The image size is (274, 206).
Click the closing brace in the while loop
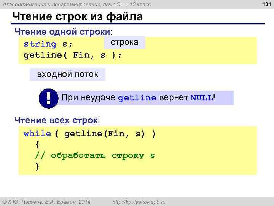[37, 167]
